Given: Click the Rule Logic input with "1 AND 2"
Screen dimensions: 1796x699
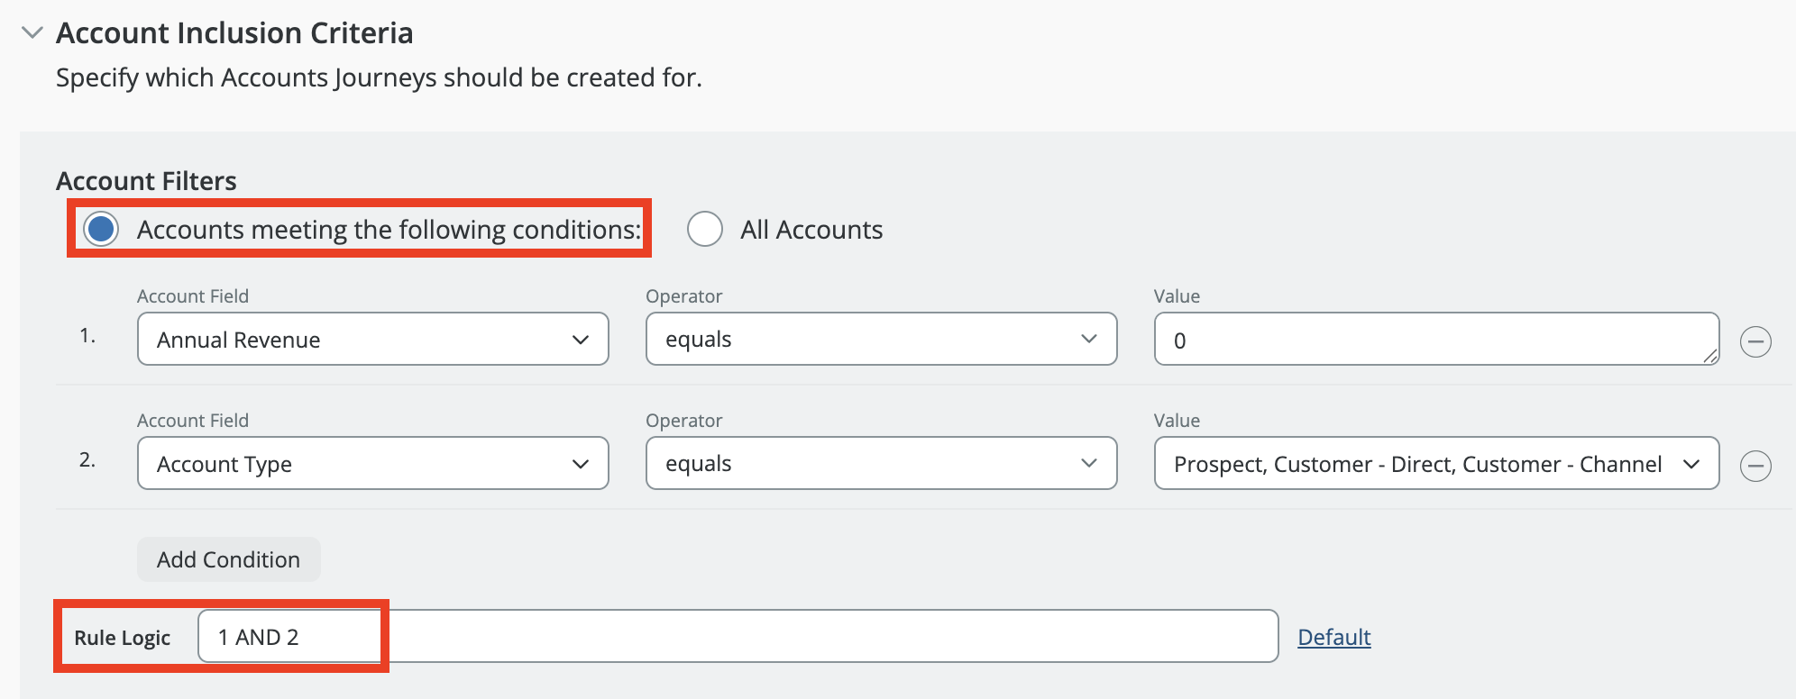Looking at the screenshot, I should click(737, 637).
